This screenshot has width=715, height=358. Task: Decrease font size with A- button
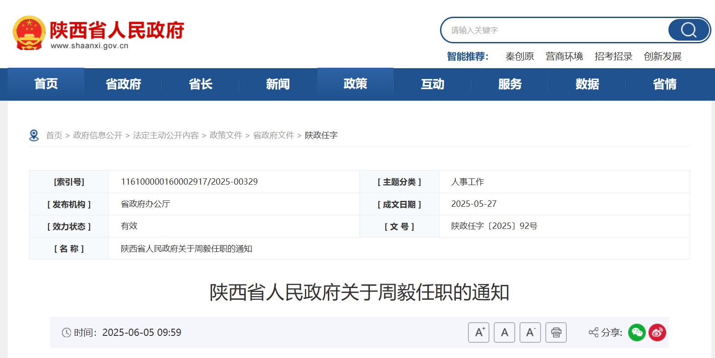[530, 333]
